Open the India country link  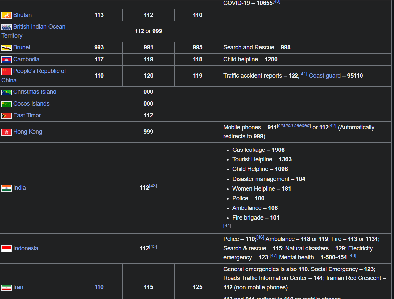(x=19, y=188)
